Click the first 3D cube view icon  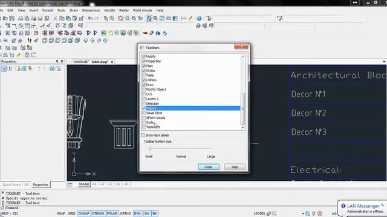coord(45,40)
